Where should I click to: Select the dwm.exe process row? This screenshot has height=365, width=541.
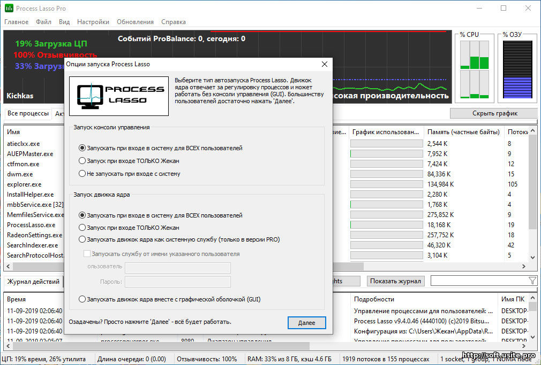point(20,174)
